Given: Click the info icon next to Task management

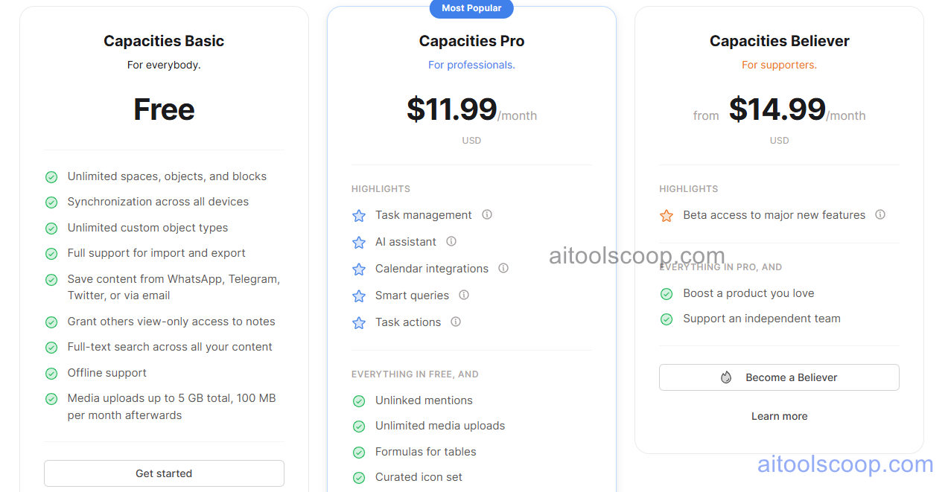Looking at the screenshot, I should [486, 214].
